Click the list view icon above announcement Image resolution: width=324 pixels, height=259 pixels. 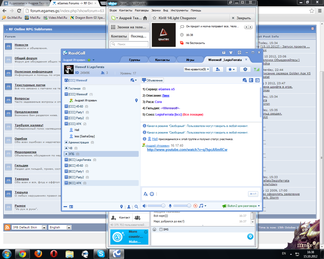[x=251, y=80]
